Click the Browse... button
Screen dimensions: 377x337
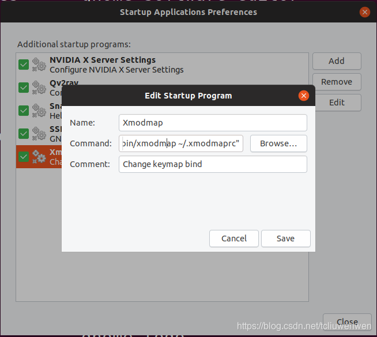278,143
